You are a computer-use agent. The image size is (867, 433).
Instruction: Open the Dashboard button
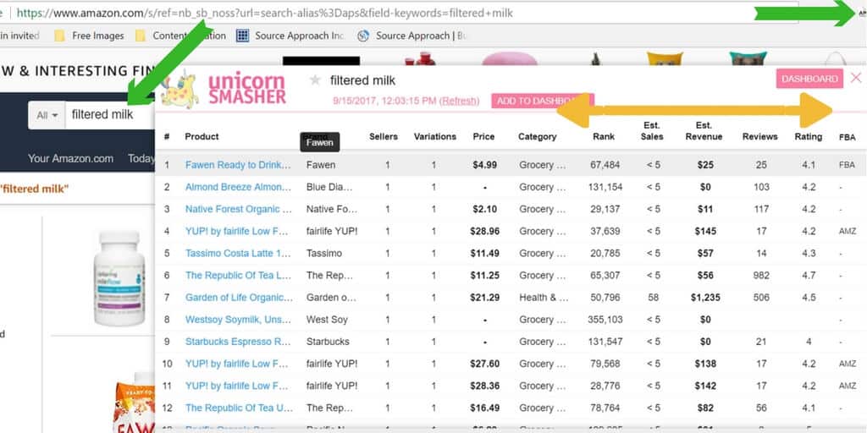click(x=809, y=79)
